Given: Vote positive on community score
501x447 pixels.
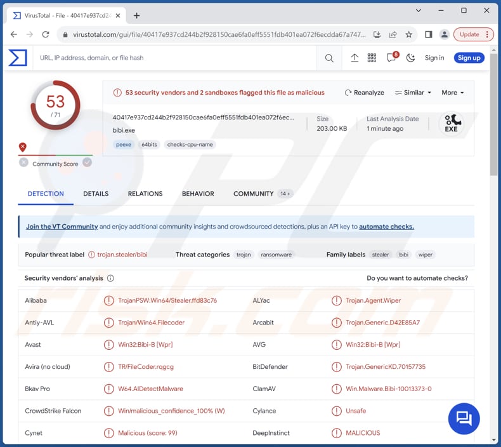Looking at the screenshot, I should (x=87, y=163).
